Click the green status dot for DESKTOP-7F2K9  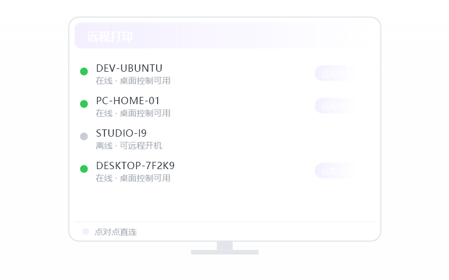pyautogui.click(x=84, y=169)
